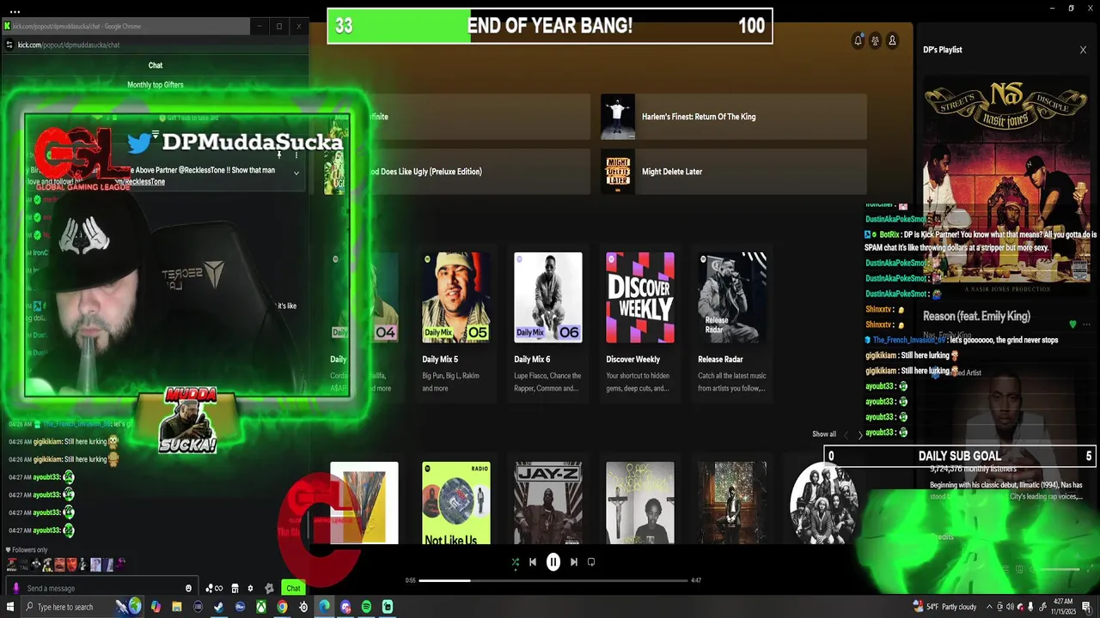Image resolution: width=1100 pixels, height=618 pixels.
Task: Open weather widget 54°F Partly cloudy
Action: [944, 607]
